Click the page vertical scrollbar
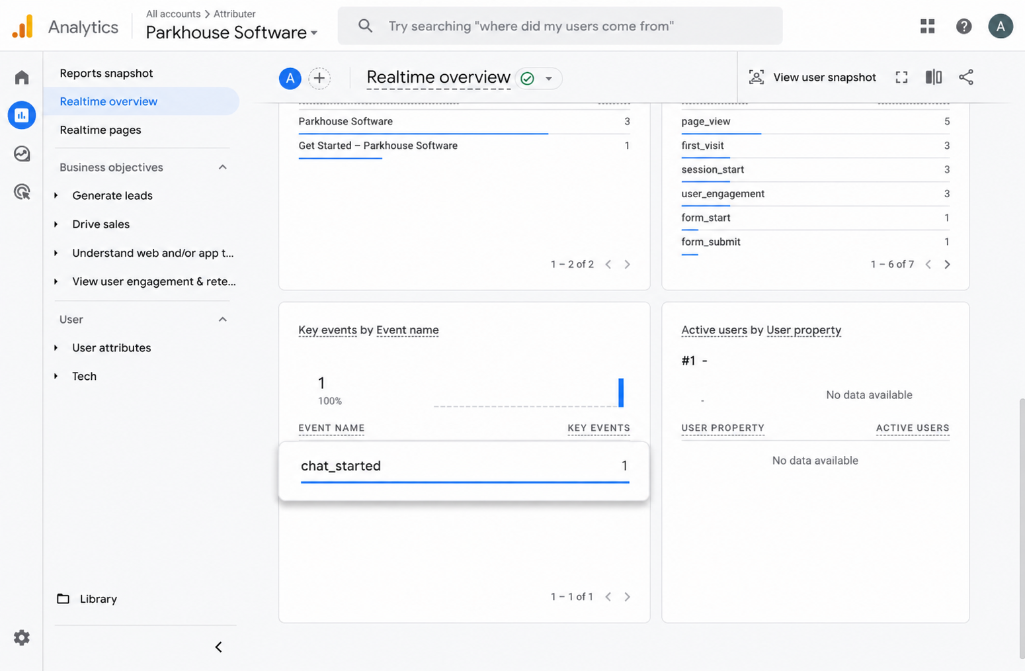This screenshot has height=671, width=1025. 1022,528
